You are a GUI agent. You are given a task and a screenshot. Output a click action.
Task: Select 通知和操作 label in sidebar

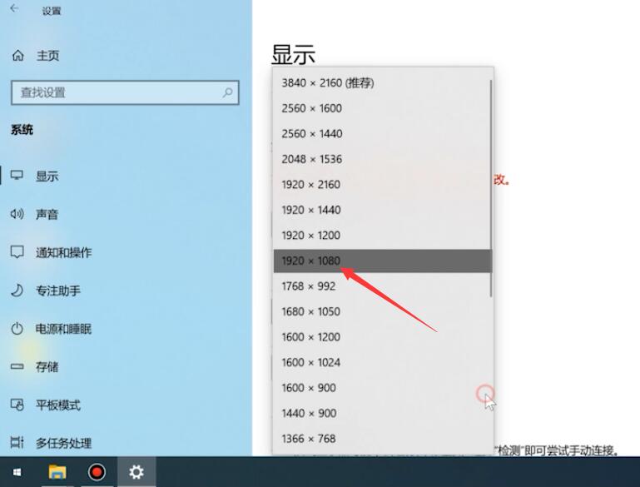64,252
